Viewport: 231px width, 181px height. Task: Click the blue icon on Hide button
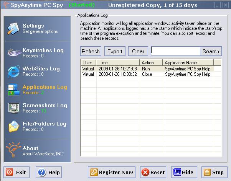[x=177, y=172]
